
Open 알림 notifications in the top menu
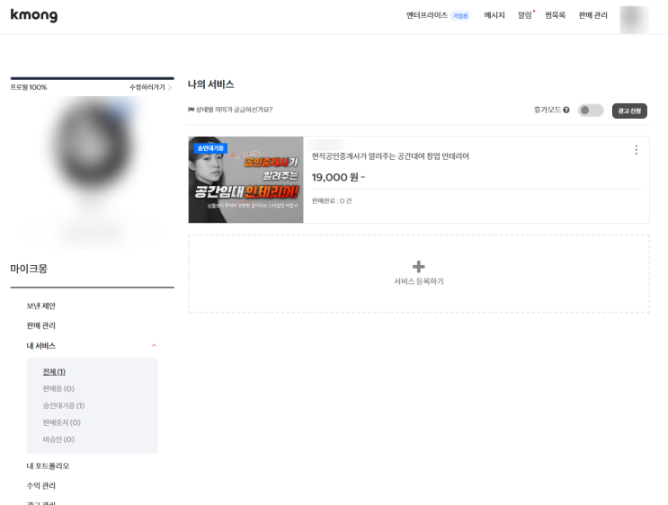click(x=525, y=15)
